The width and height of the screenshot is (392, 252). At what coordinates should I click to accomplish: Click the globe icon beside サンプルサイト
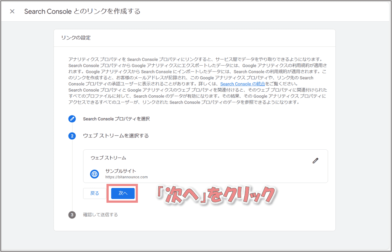pos(95,174)
